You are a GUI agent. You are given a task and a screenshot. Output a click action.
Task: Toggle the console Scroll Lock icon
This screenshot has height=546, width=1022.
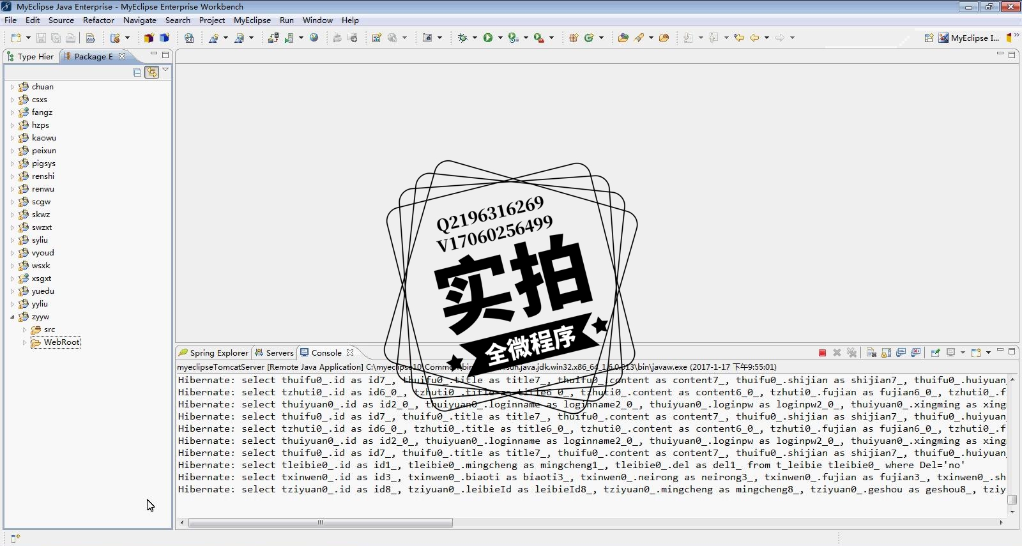(886, 353)
